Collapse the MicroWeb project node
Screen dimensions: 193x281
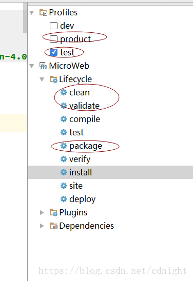click(x=32, y=66)
